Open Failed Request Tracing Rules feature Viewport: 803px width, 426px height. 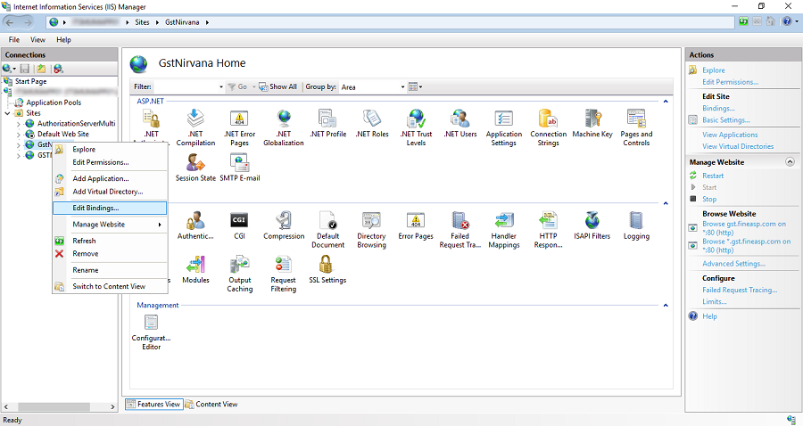point(459,230)
